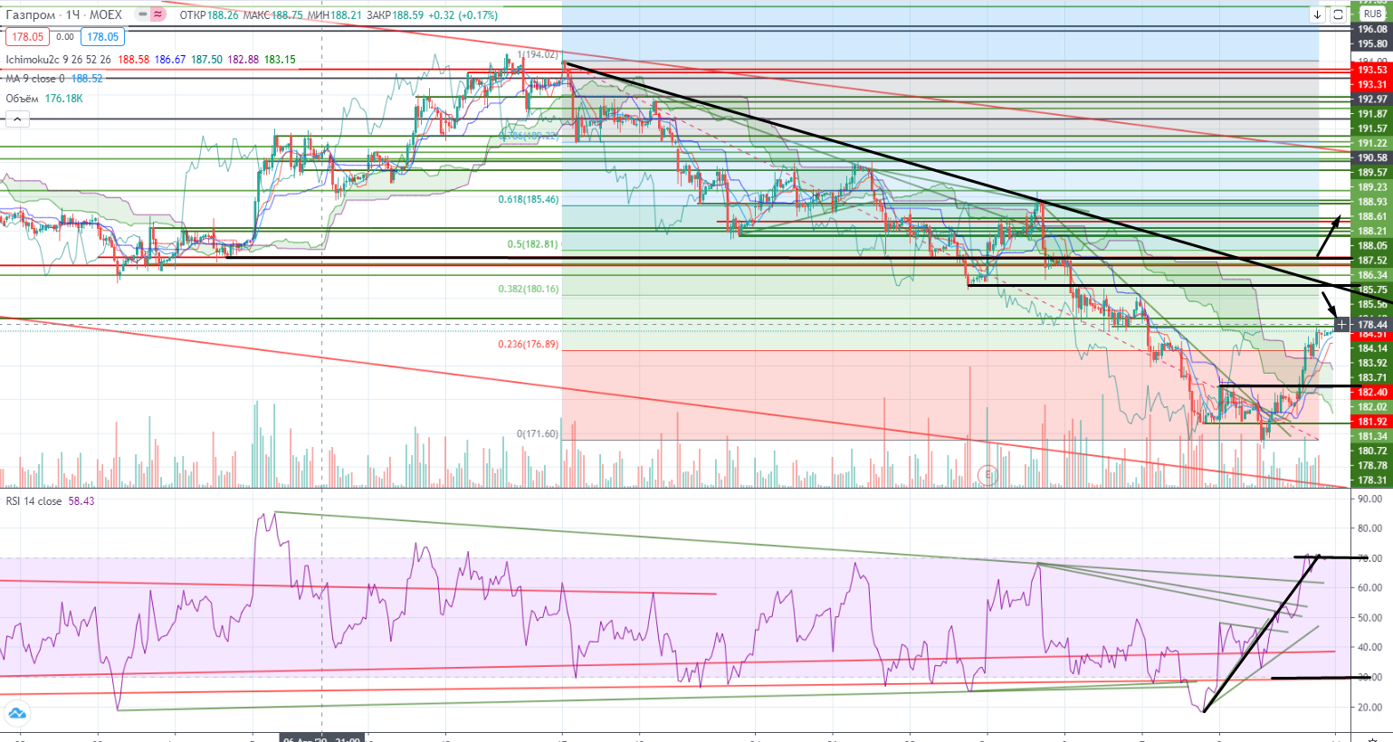Click the grey dash status icon
Screen dimensions: 1393x742
(142, 14)
